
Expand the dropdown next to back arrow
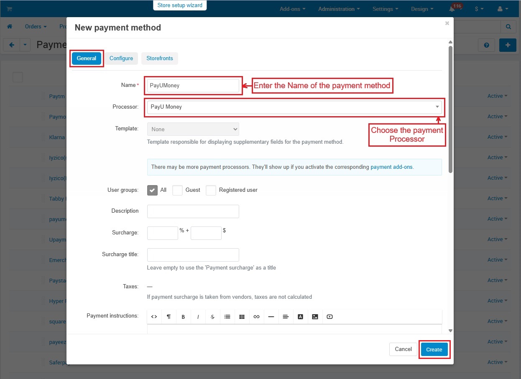coord(25,45)
